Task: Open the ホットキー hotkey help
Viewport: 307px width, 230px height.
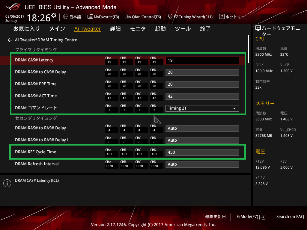Action: tap(232, 17)
